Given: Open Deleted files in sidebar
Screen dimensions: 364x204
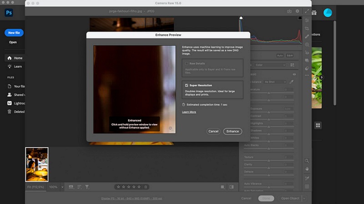Looking at the screenshot, I should (x=16, y=112).
